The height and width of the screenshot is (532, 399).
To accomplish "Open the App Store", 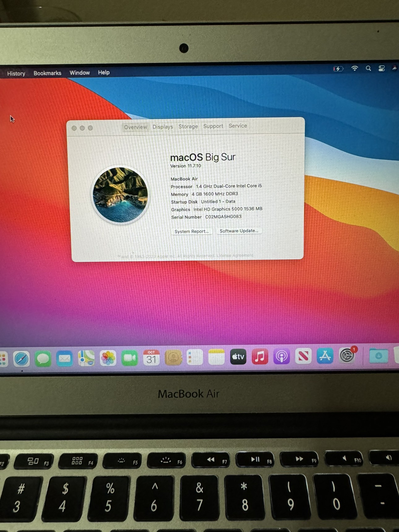I will [325, 356].
